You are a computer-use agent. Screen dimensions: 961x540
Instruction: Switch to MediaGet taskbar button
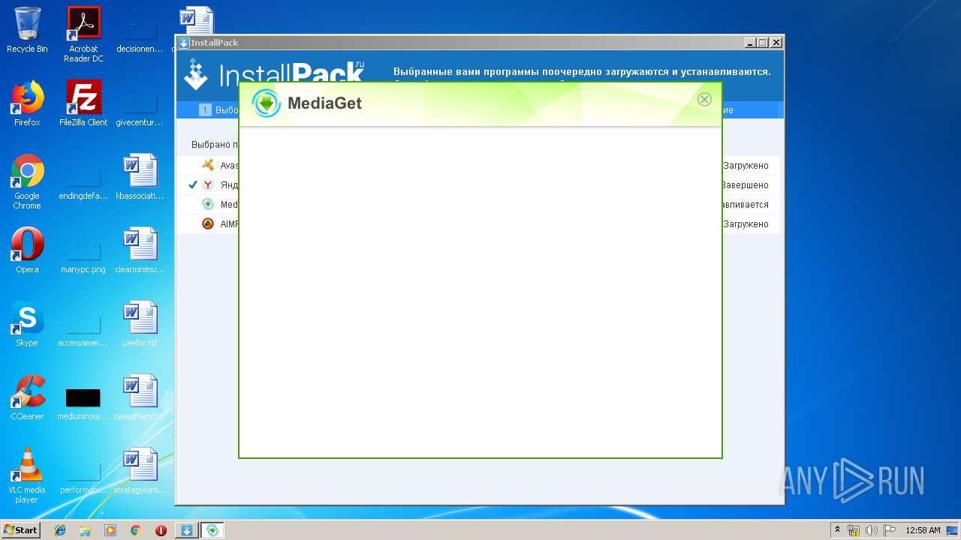pos(212,530)
